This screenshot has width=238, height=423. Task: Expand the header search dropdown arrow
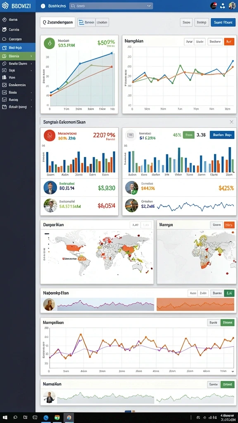tap(149, 6)
